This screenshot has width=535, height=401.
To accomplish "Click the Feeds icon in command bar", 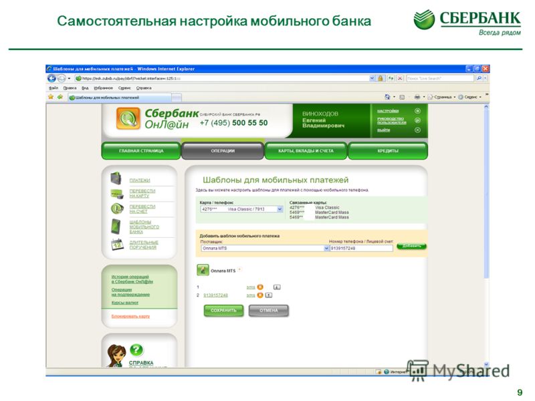I will coord(402,97).
